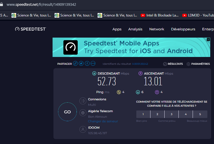Open the LDM3D - YouTube bookmark
Image resolution: width=214 pixels, height=144 pixels.
(198, 15)
